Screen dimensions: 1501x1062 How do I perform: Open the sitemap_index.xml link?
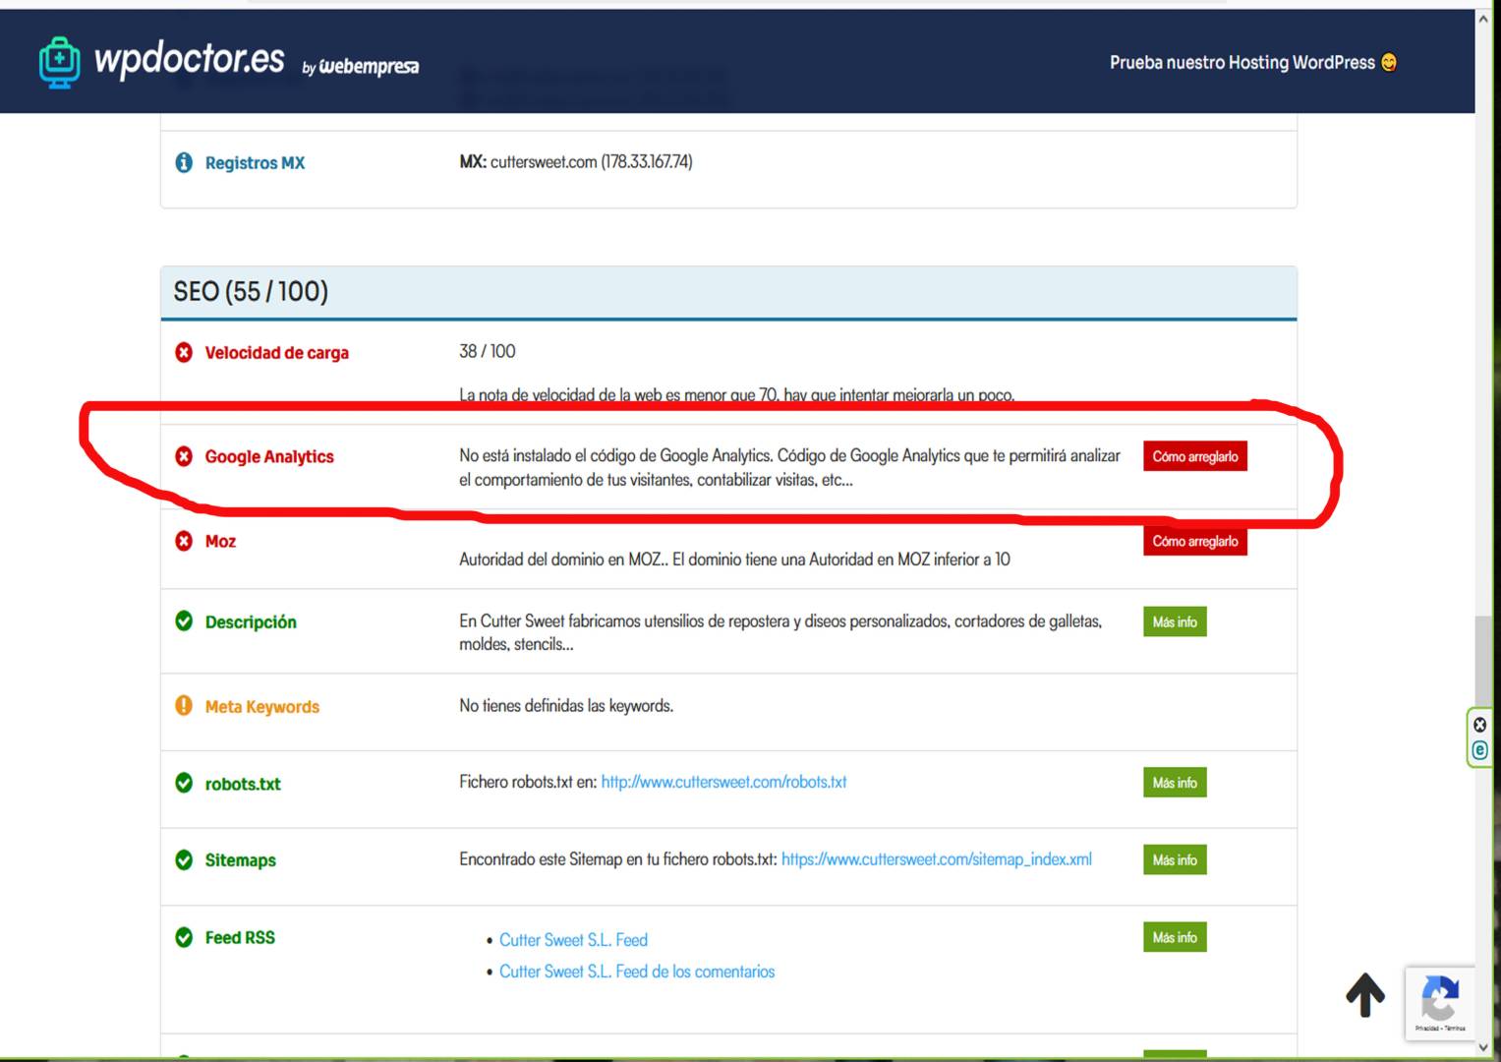tap(937, 859)
